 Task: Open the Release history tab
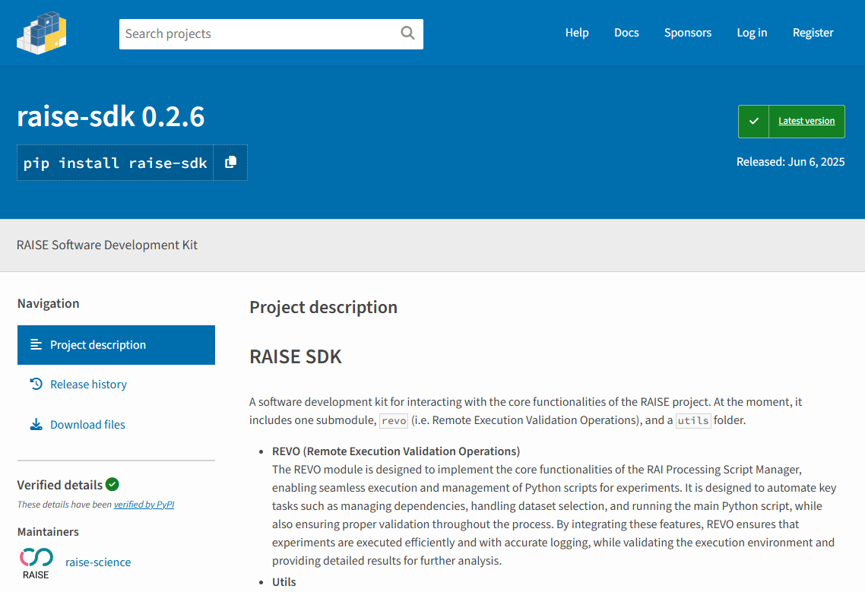pos(88,384)
